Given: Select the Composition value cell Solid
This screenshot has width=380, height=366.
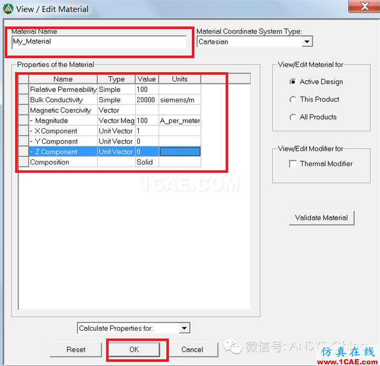Looking at the screenshot, I should [x=146, y=162].
